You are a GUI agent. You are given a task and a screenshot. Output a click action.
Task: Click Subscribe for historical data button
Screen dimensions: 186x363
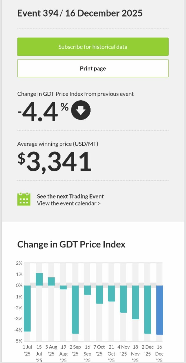(x=93, y=47)
